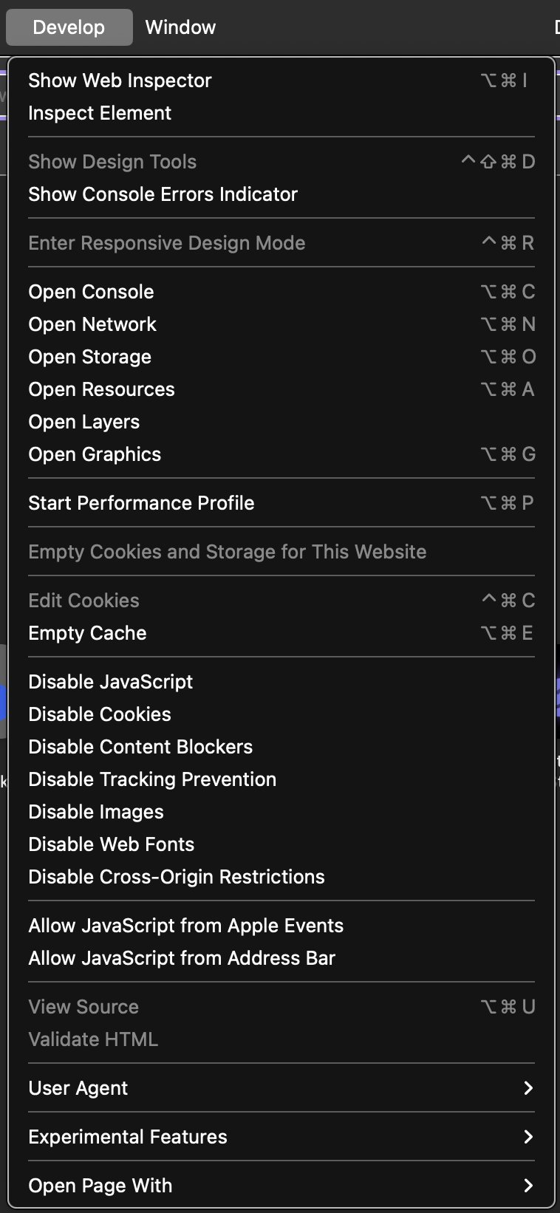The image size is (560, 1213).
Task: Open Storage from the Develop menu
Action: click(89, 357)
